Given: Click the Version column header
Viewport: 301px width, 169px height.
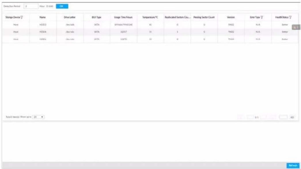Looking at the screenshot, I should coord(231,17).
